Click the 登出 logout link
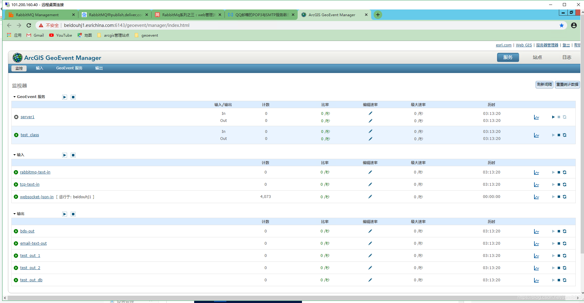 coord(566,45)
